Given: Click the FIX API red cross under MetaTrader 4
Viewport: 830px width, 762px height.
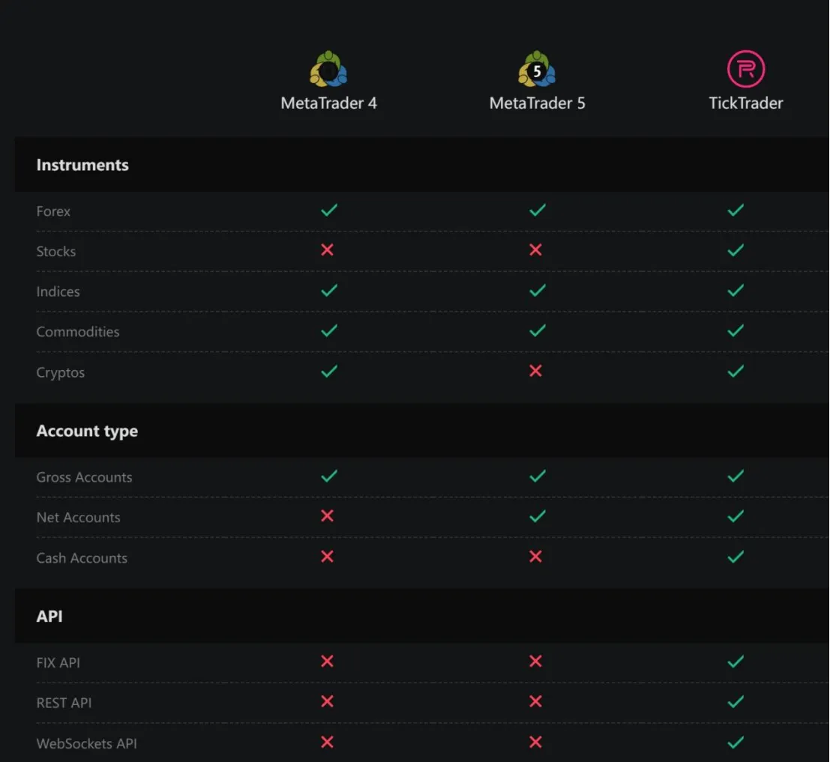Looking at the screenshot, I should click(x=327, y=661).
